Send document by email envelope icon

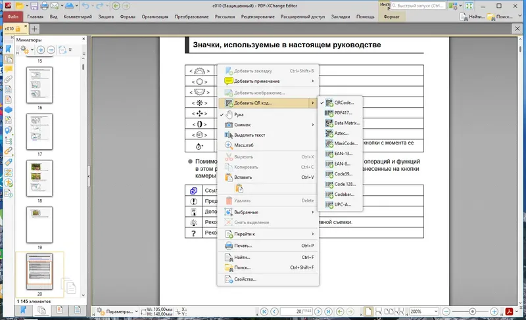[55, 5]
